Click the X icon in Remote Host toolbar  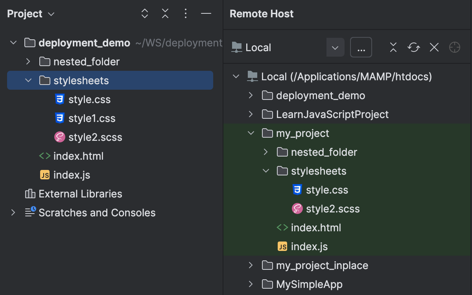click(434, 47)
